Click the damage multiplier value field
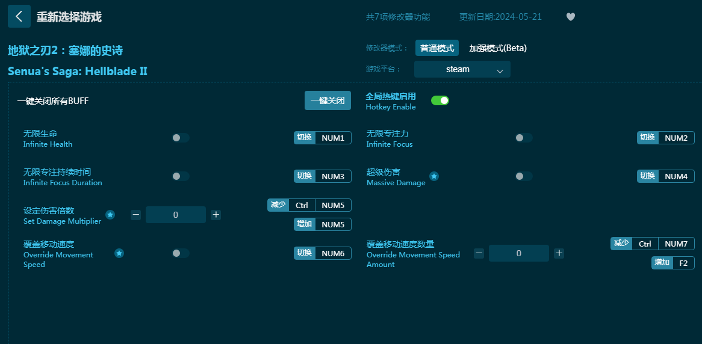 pos(176,215)
